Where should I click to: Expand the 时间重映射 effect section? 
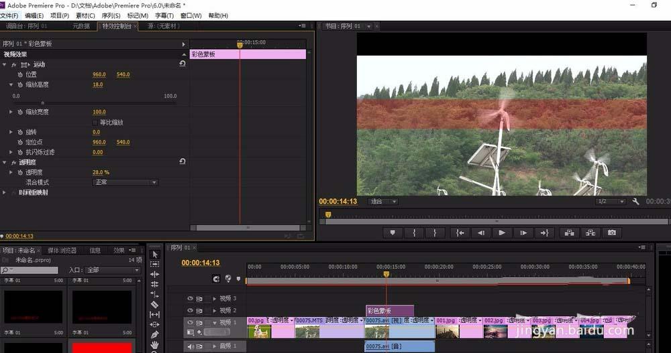click(x=5, y=192)
